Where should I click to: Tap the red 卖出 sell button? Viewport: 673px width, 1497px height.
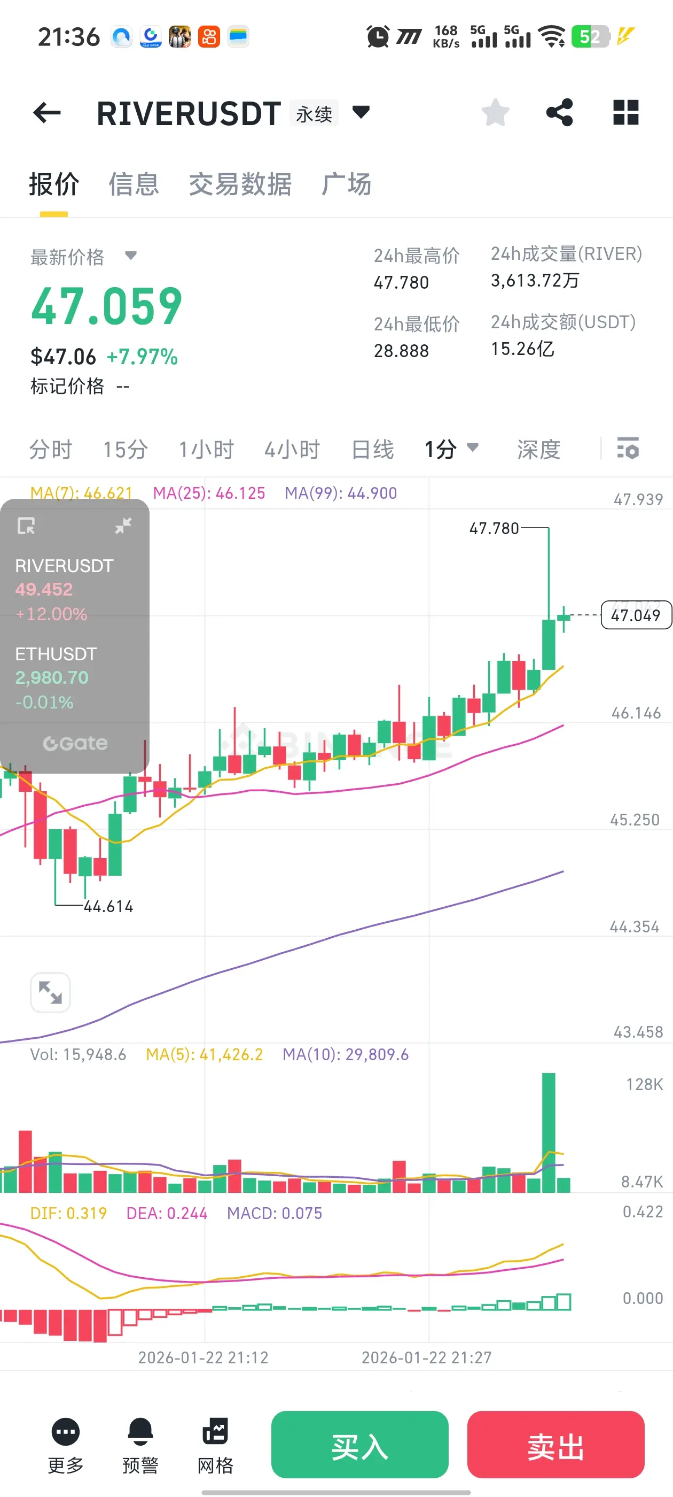coord(555,1444)
